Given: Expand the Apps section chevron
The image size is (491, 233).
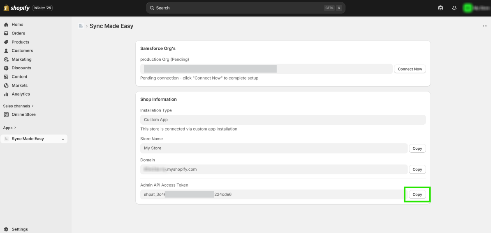Looking at the screenshot, I should (15, 128).
